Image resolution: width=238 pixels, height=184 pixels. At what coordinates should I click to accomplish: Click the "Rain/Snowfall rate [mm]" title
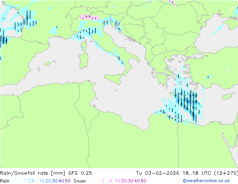[x=33, y=173]
